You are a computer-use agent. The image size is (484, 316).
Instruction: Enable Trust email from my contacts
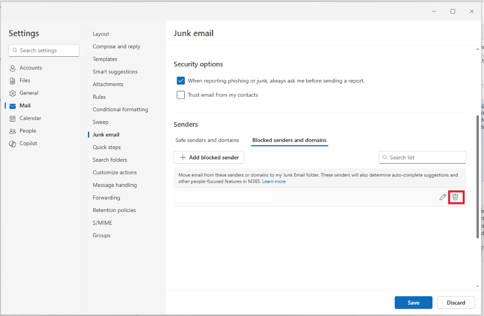[x=181, y=95]
